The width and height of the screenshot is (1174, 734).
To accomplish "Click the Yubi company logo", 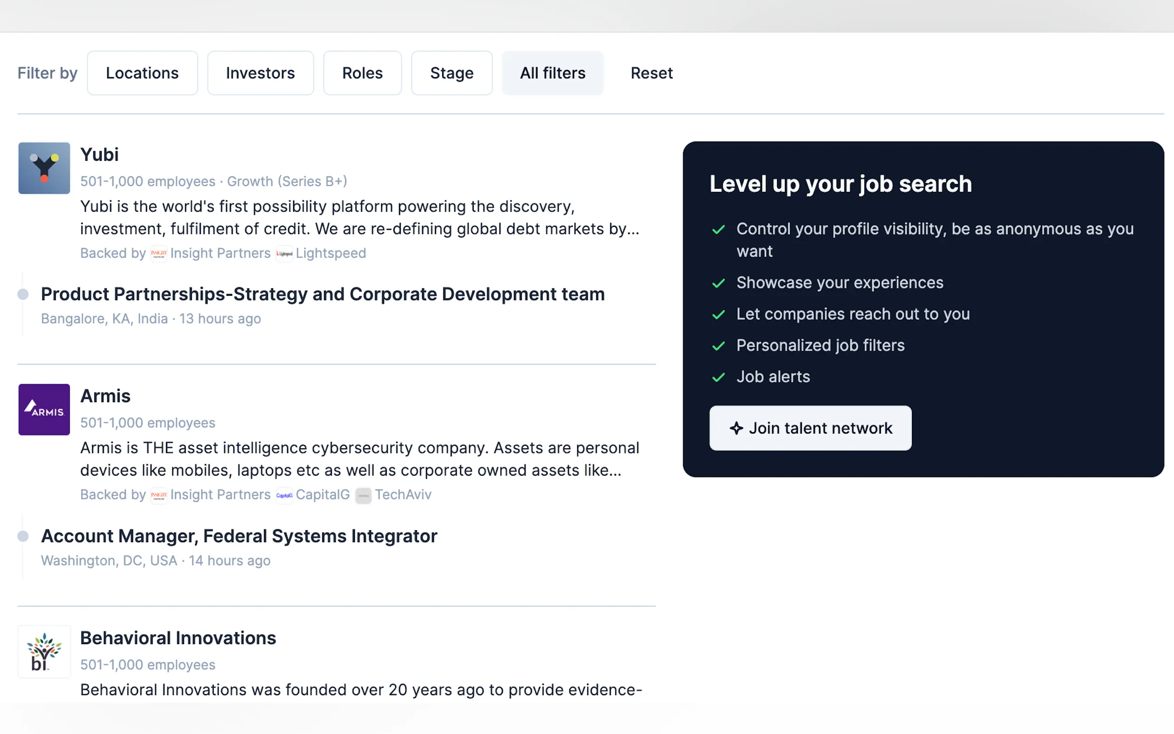I will [44, 168].
